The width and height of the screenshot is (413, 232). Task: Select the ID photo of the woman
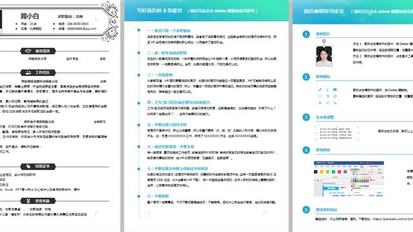[324, 56]
